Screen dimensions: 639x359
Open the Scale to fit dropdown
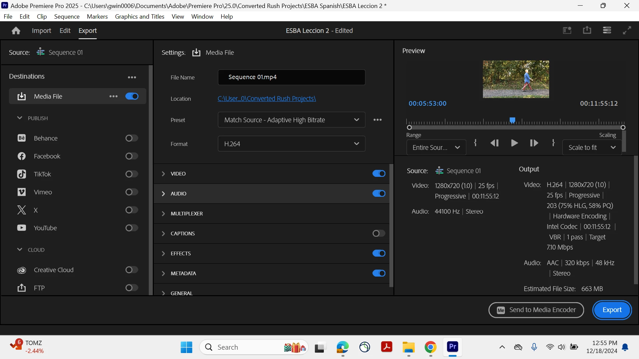click(x=592, y=147)
